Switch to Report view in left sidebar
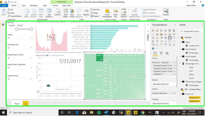The width and height of the screenshot is (205, 116). [x=3, y=24]
